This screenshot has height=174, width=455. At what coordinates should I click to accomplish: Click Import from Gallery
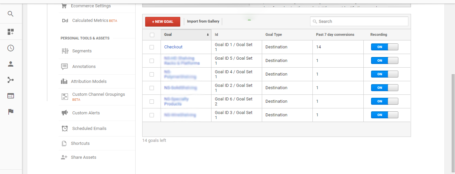coord(203,22)
